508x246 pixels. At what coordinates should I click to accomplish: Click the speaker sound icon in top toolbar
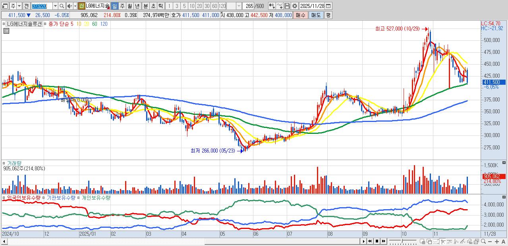point(70,6)
